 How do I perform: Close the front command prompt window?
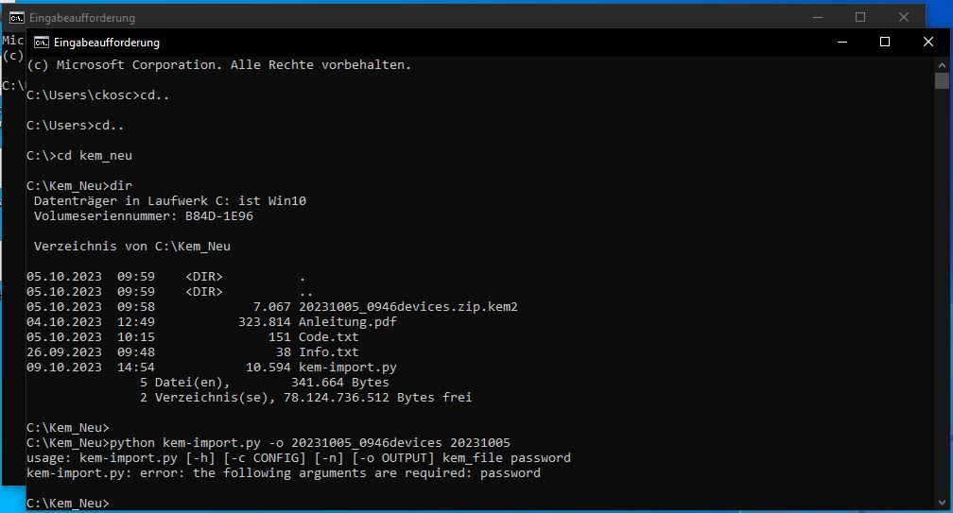tap(928, 42)
